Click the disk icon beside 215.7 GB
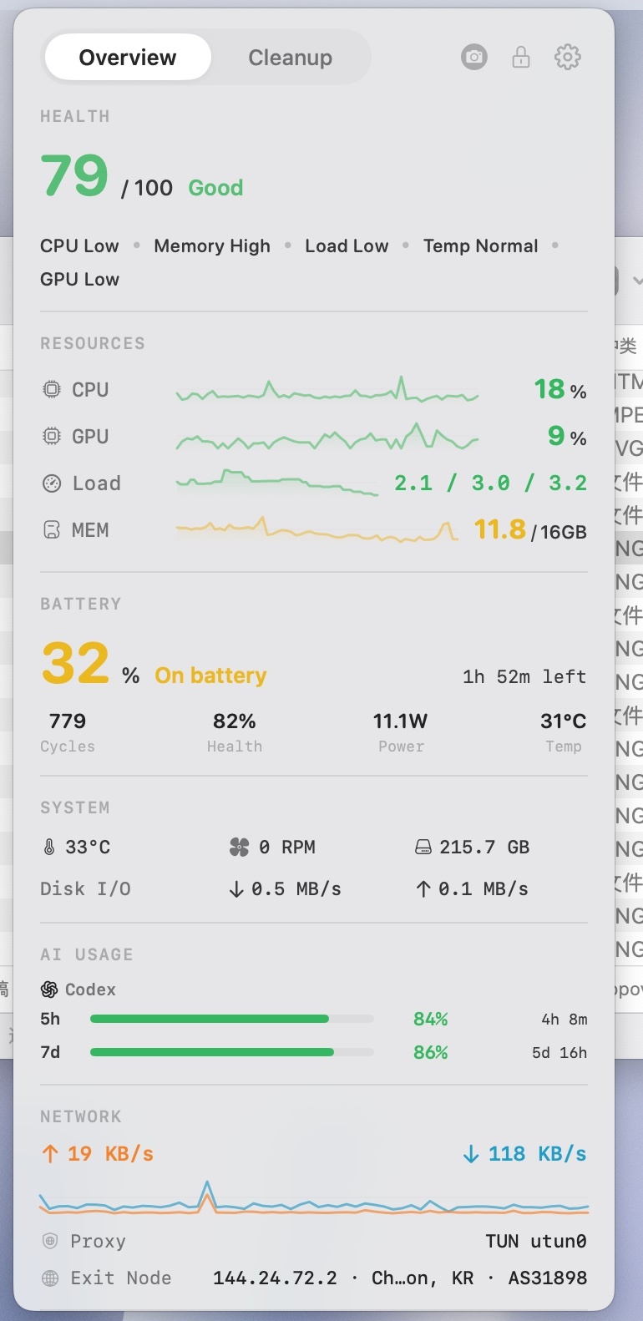This screenshot has width=643, height=1321. (424, 847)
